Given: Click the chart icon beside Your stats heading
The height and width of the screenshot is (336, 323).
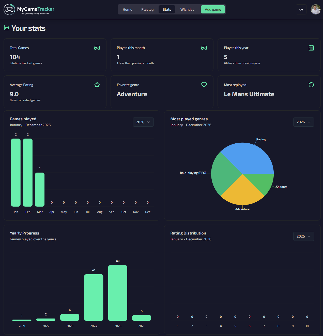Looking at the screenshot, I should [7, 28].
